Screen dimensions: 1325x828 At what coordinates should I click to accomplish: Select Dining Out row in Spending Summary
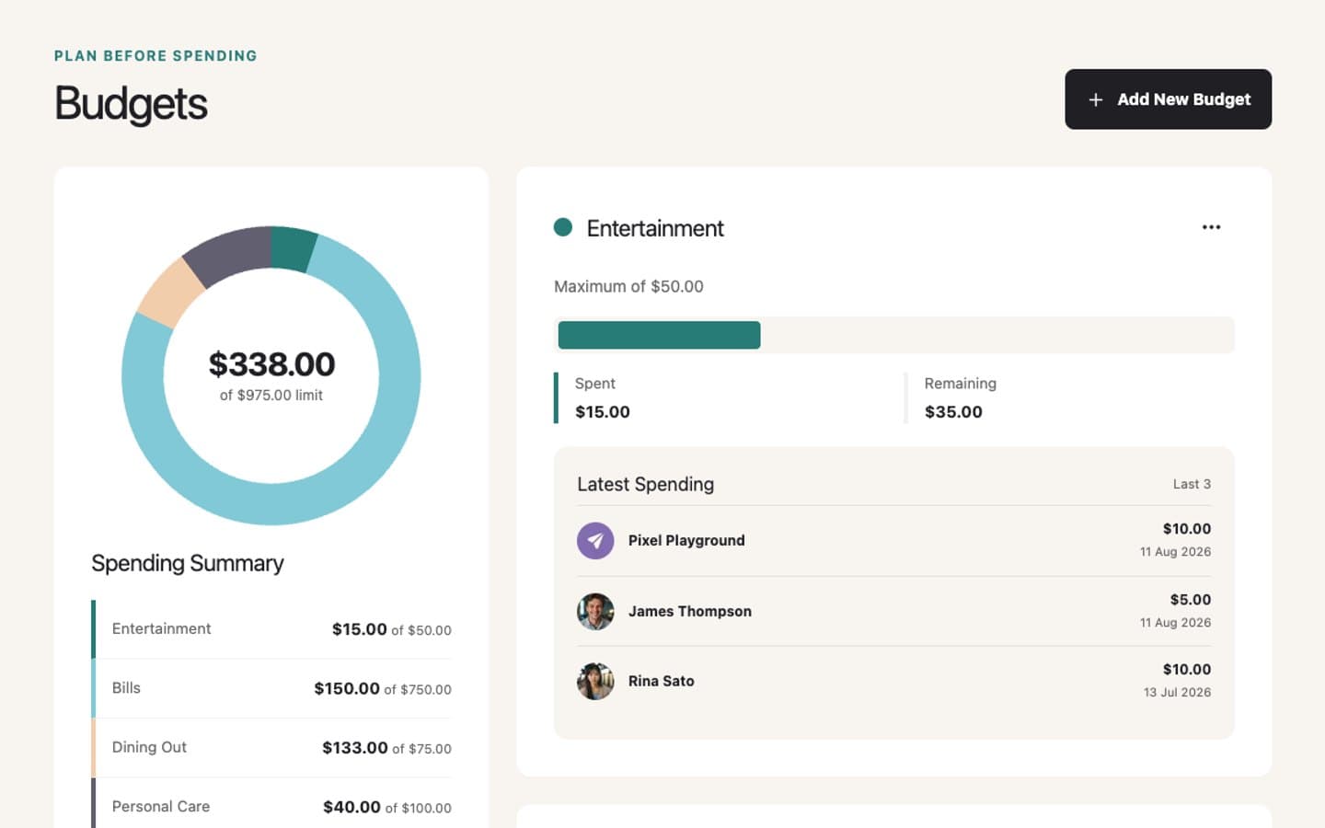point(271,748)
